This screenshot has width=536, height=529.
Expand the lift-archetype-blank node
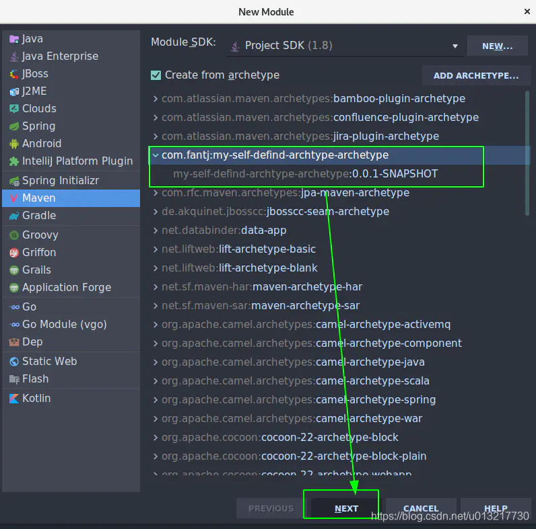coord(156,268)
